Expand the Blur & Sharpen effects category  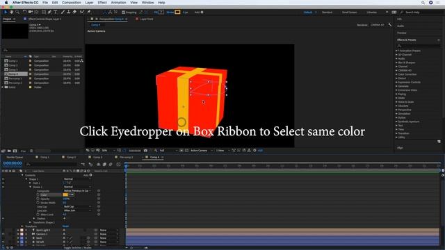coord(396,62)
